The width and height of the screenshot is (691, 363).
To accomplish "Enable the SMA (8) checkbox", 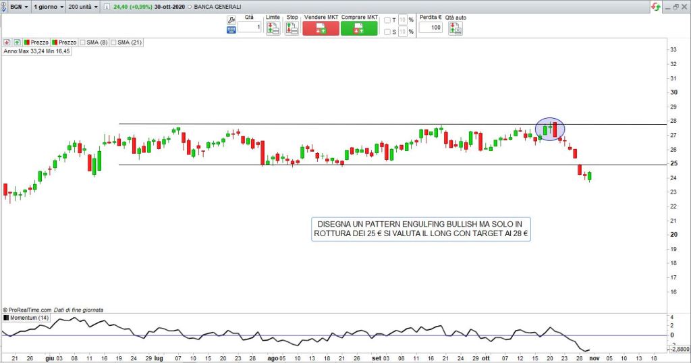I will point(83,42).
